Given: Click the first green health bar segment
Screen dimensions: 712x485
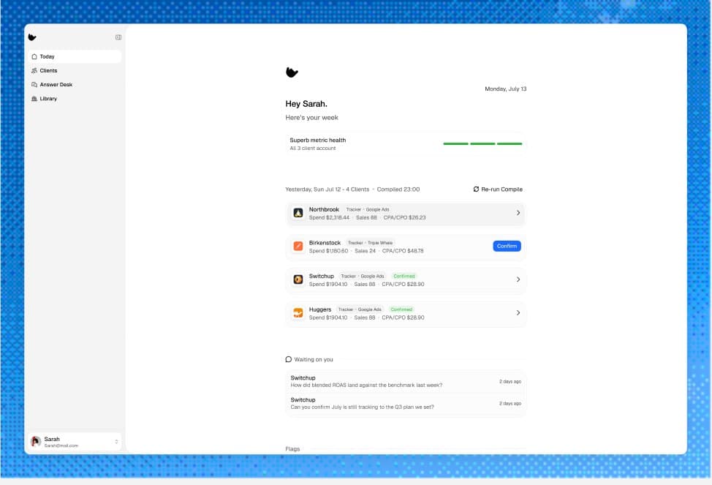Looking at the screenshot, I should tap(455, 143).
